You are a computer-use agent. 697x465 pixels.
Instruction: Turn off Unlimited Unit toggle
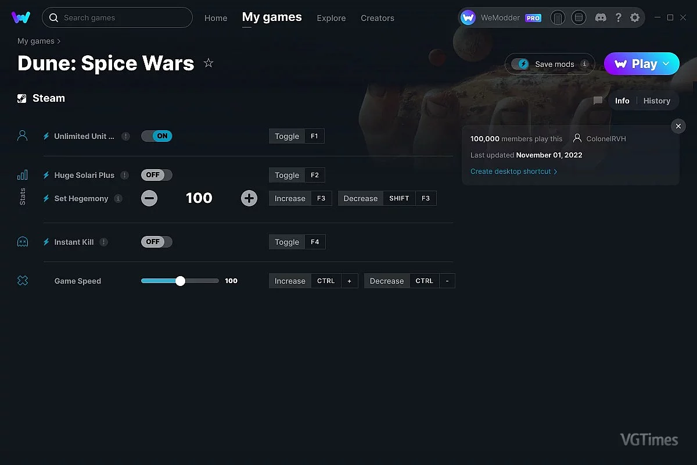(157, 136)
